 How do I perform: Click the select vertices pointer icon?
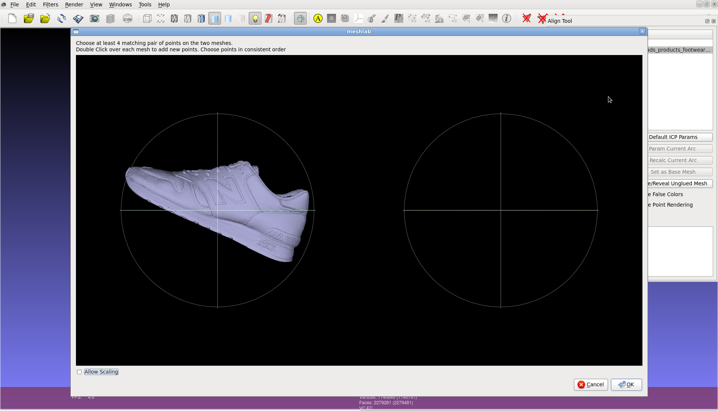click(x=412, y=18)
